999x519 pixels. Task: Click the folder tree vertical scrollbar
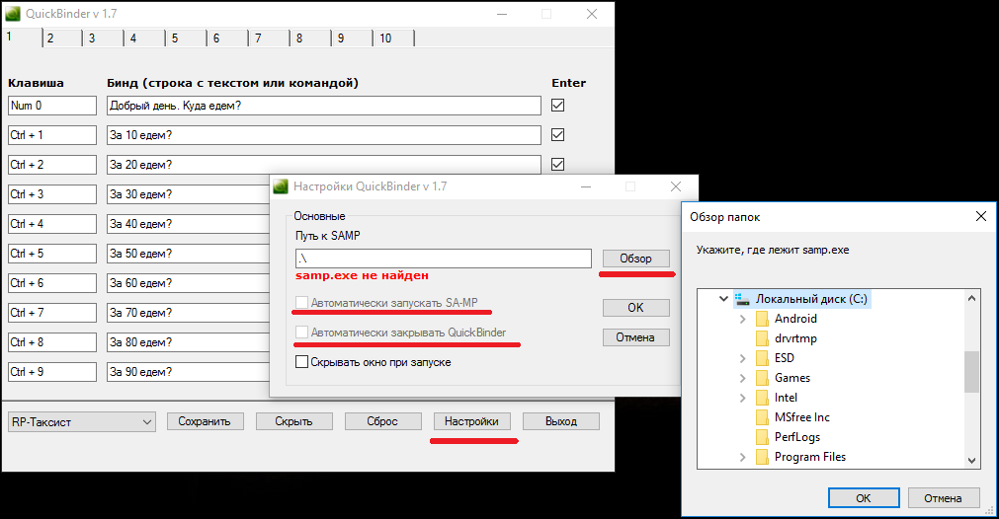click(x=971, y=371)
